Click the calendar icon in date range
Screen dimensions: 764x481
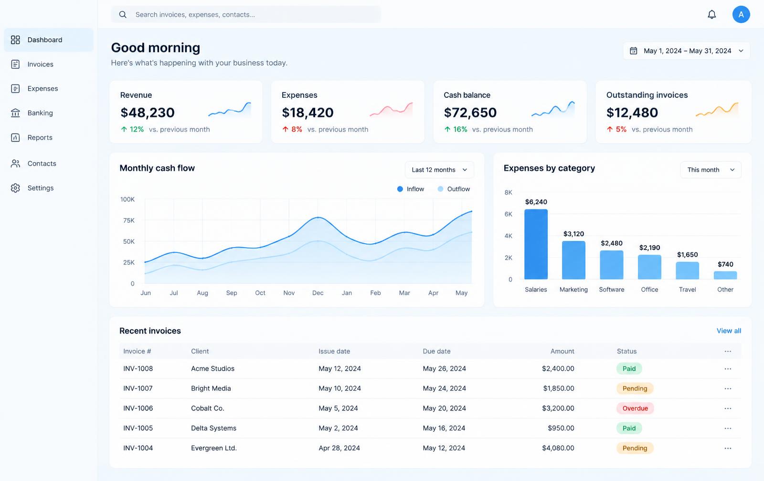[x=634, y=51]
